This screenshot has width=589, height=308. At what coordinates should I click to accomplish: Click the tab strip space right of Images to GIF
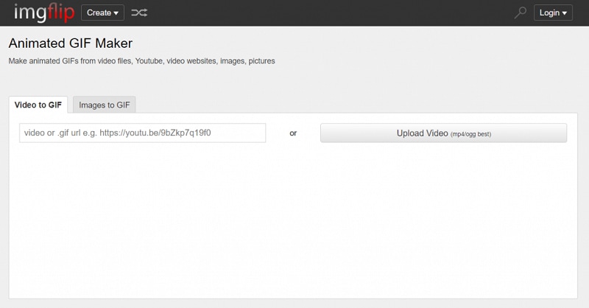pos(353,105)
